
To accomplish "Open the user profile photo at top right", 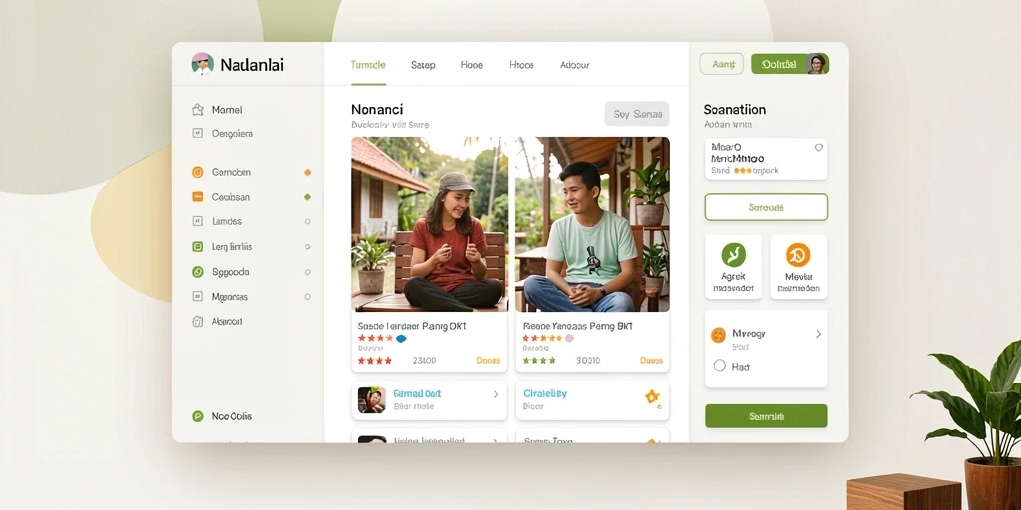I will click(x=817, y=64).
